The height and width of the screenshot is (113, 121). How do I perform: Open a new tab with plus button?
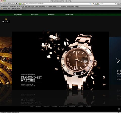24,8
